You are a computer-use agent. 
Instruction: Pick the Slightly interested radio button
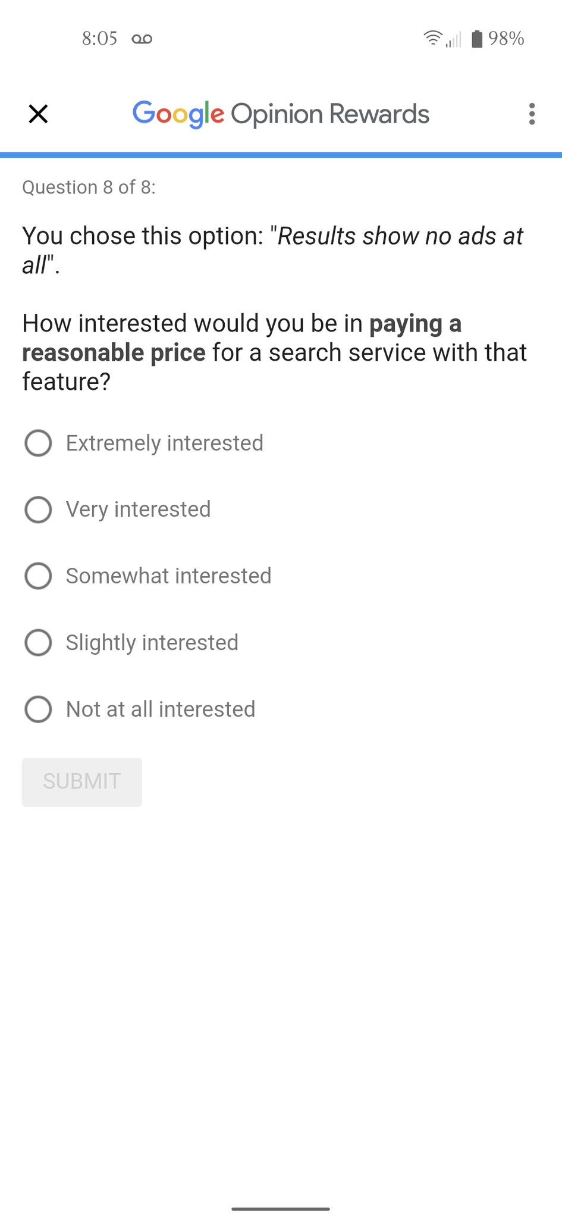click(38, 643)
